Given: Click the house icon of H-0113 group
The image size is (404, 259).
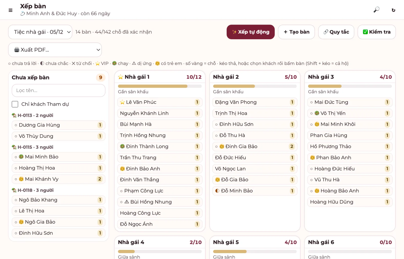Looking at the screenshot, I should [x=14, y=115].
